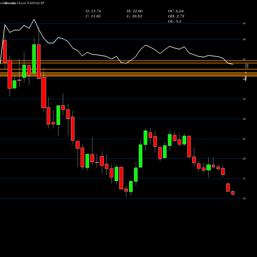This screenshot has width=257, height=257.
Task: Select the high value H: 12.06
Action: pyautogui.click(x=135, y=11)
